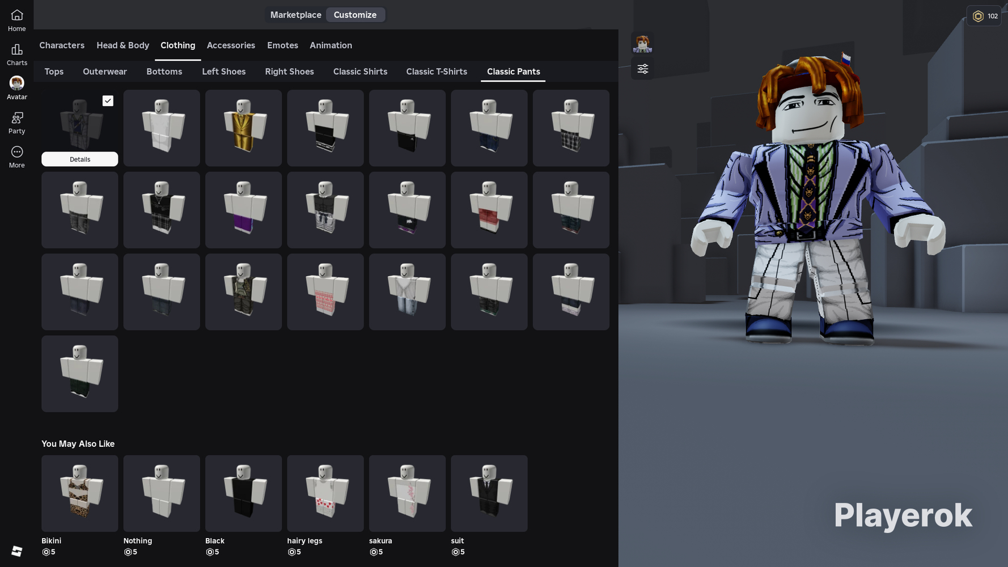1008x567 pixels.
Task: Open the Charts sidebar icon
Action: coord(16,55)
